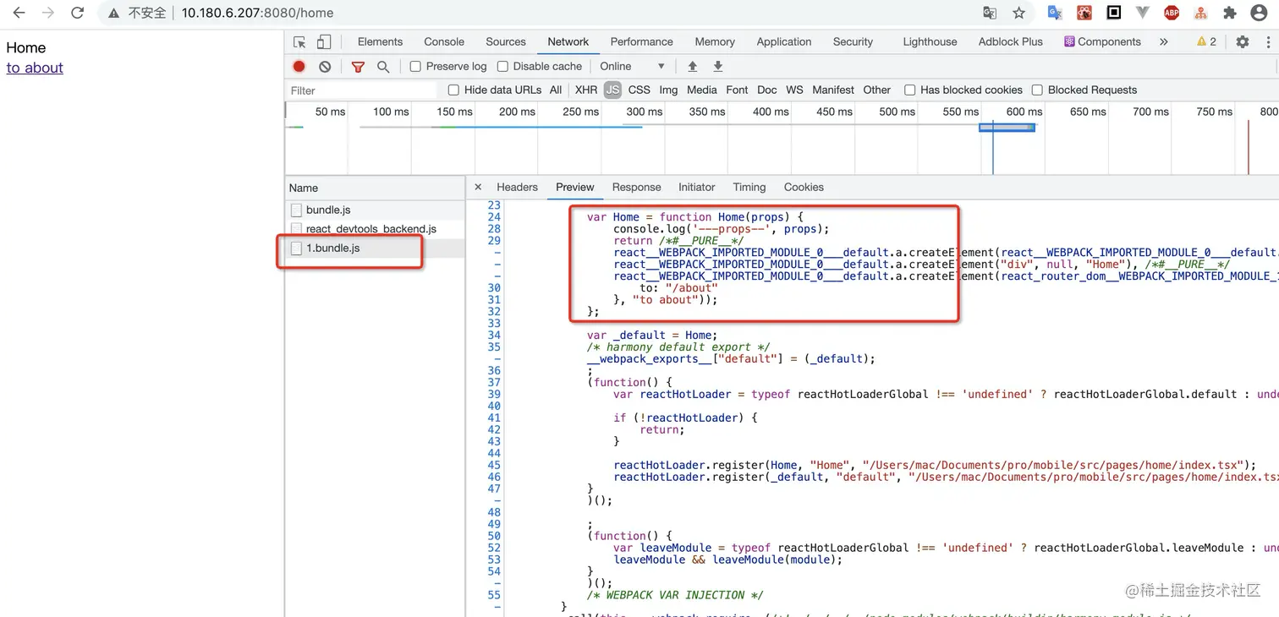
Task: Toggle the network filter funnel icon
Action: click(358, 67)
